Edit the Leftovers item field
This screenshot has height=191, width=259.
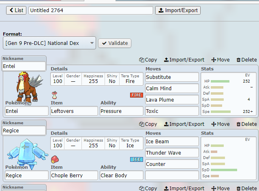coord(74,111)
